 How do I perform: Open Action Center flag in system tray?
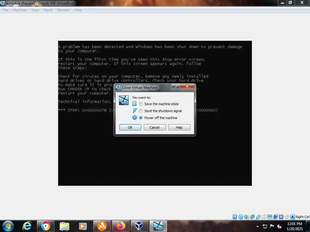tap(272, 226)
